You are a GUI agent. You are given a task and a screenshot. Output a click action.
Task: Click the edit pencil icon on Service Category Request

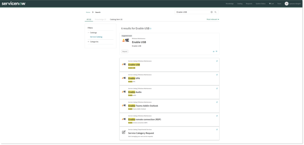[x=124, y=132]
